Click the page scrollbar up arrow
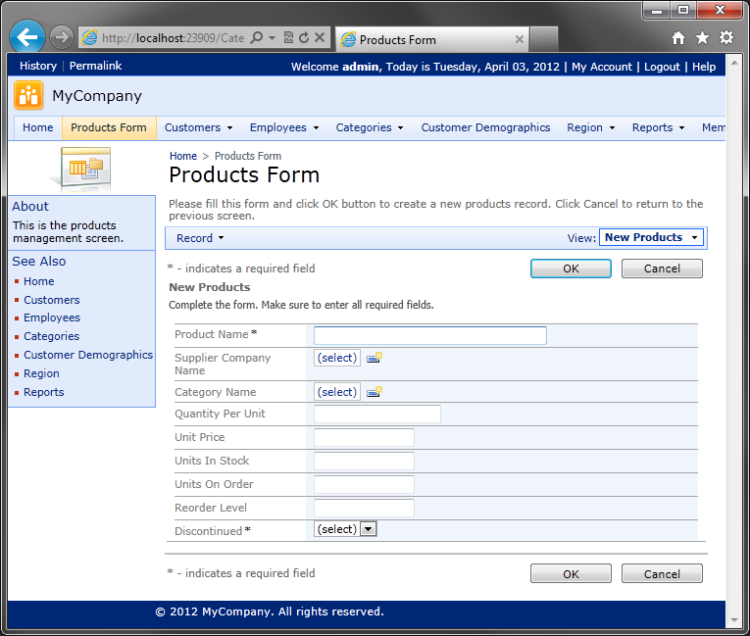750x636 pixels. point(734,63)
